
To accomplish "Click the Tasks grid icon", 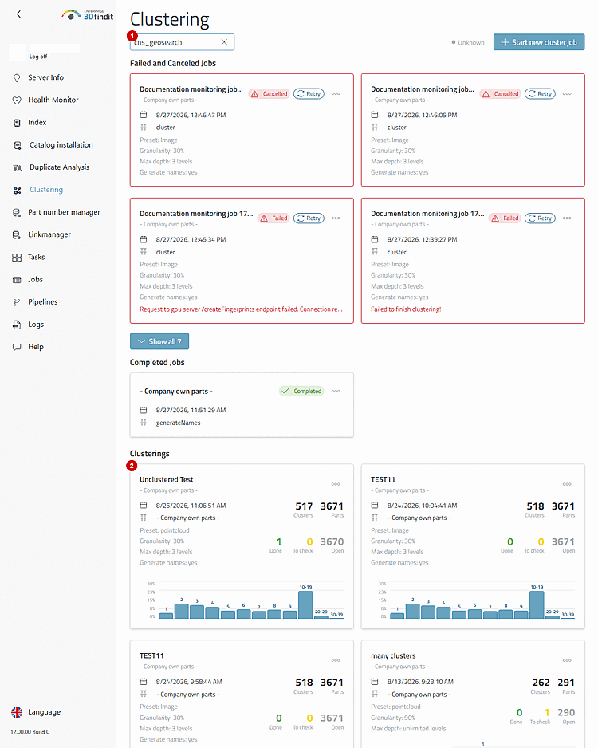I will point(17,257).
